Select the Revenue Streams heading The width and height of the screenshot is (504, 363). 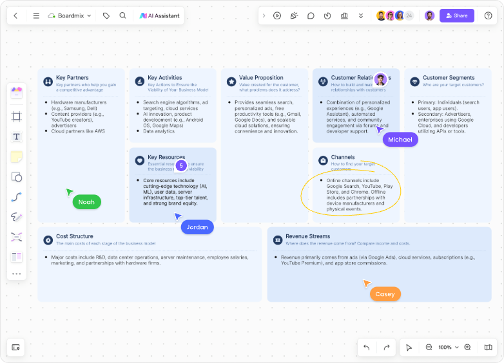coord(308,236)
